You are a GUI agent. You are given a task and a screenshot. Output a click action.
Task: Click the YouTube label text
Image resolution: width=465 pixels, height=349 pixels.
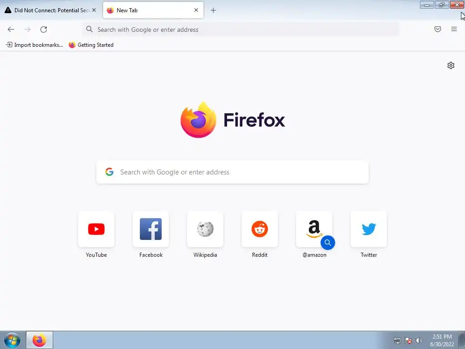pos(96,255)
